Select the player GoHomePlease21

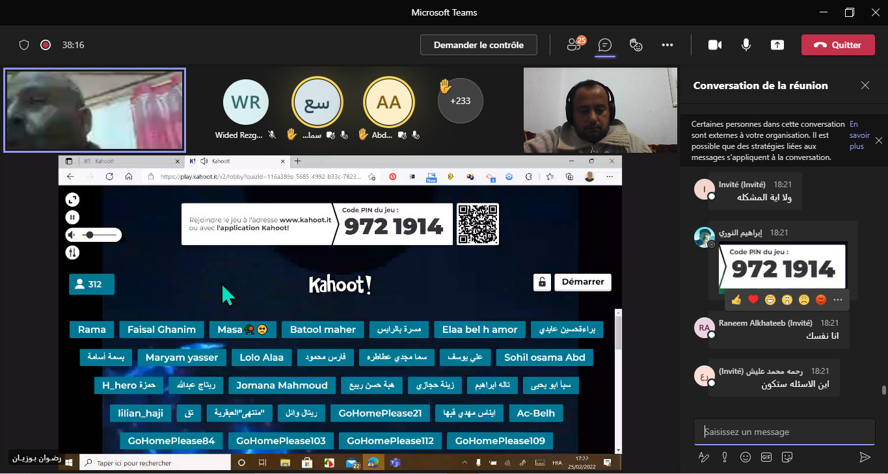380,414
